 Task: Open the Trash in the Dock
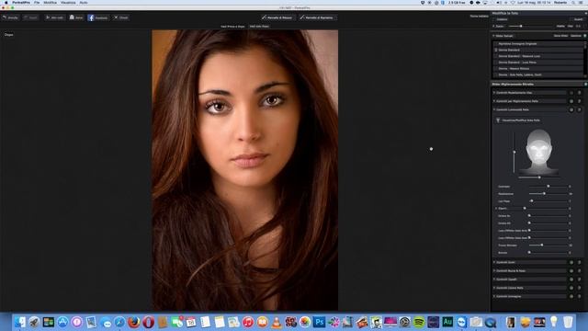click(568, 322)
